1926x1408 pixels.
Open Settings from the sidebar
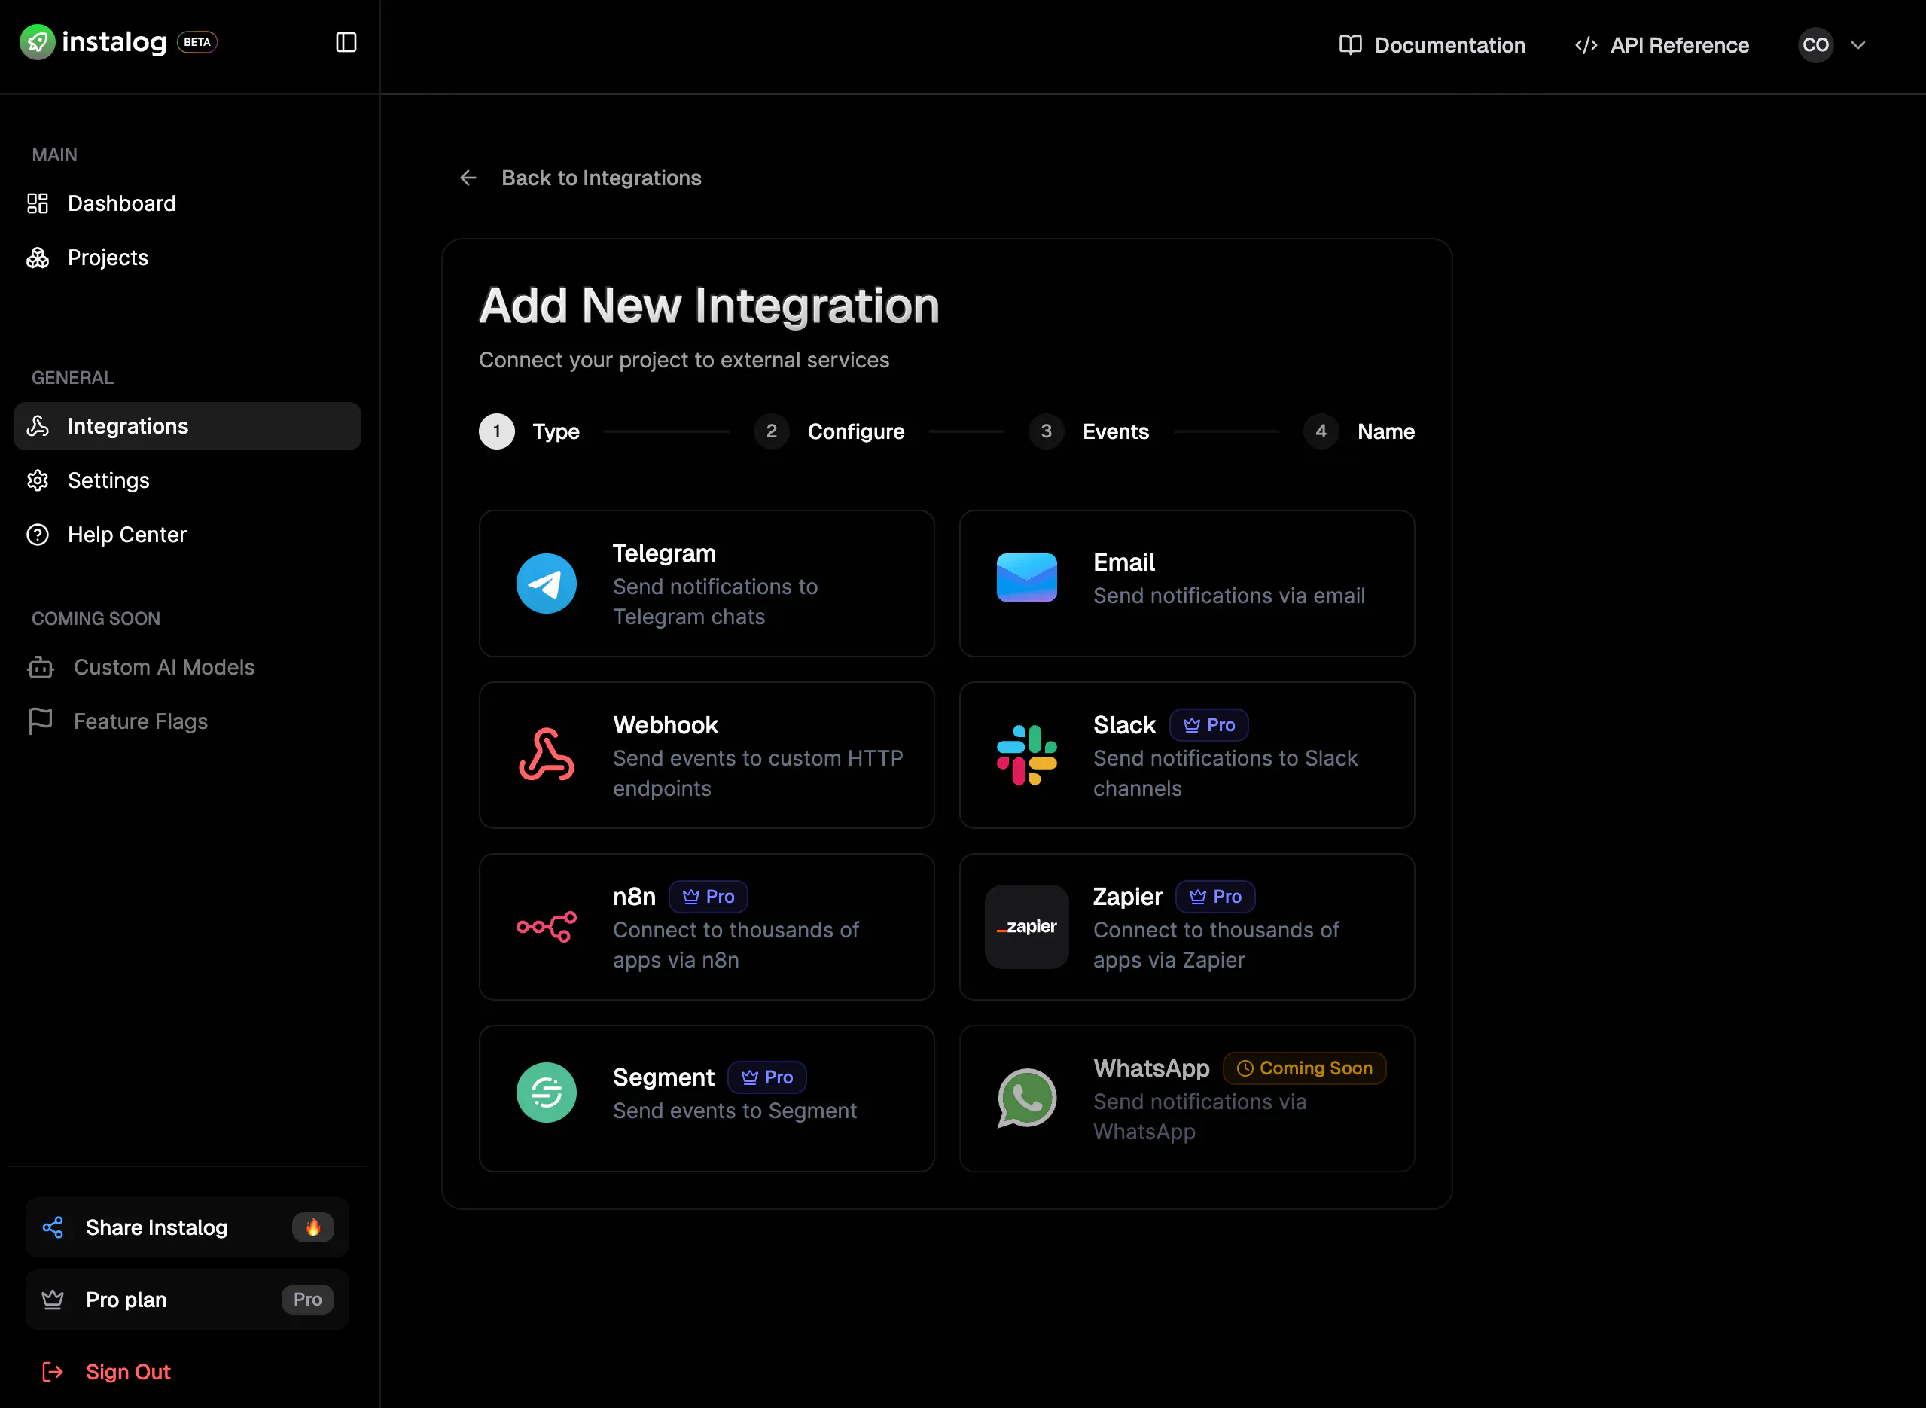tap(187, 480)
